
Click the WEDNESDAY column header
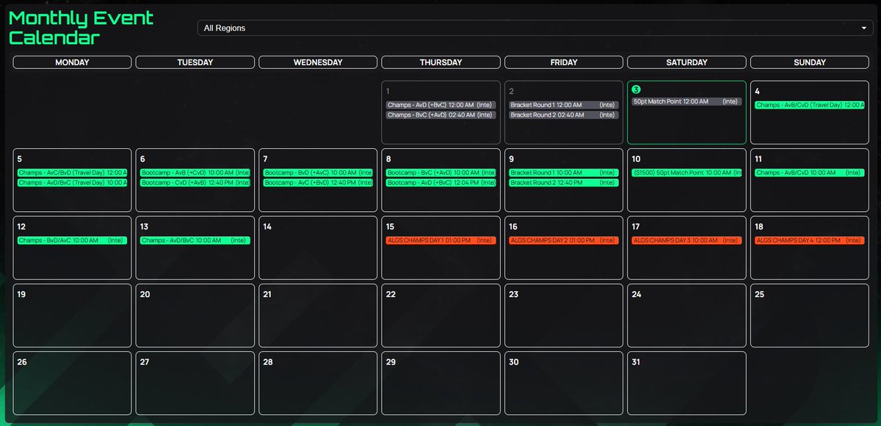click(x=318, y=62)
